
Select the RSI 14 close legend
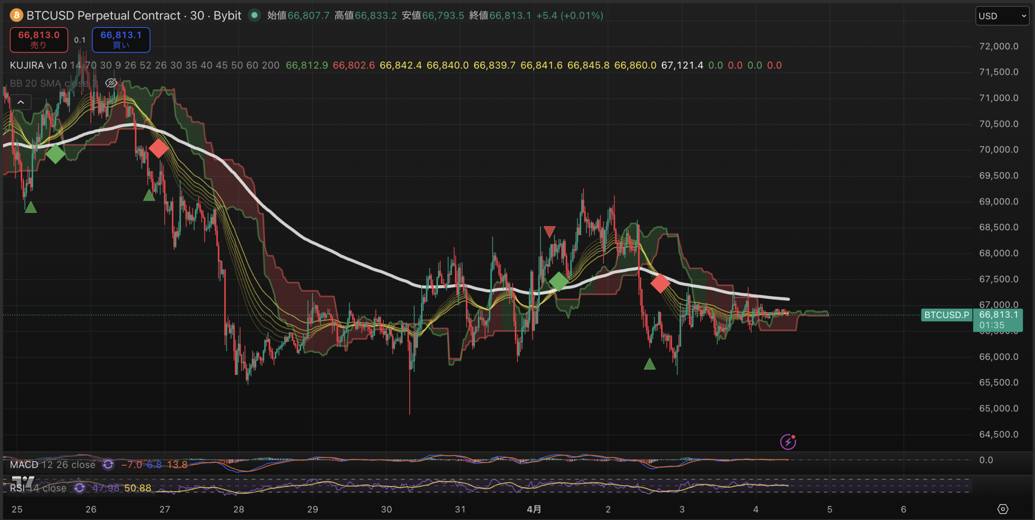point(38,488)
